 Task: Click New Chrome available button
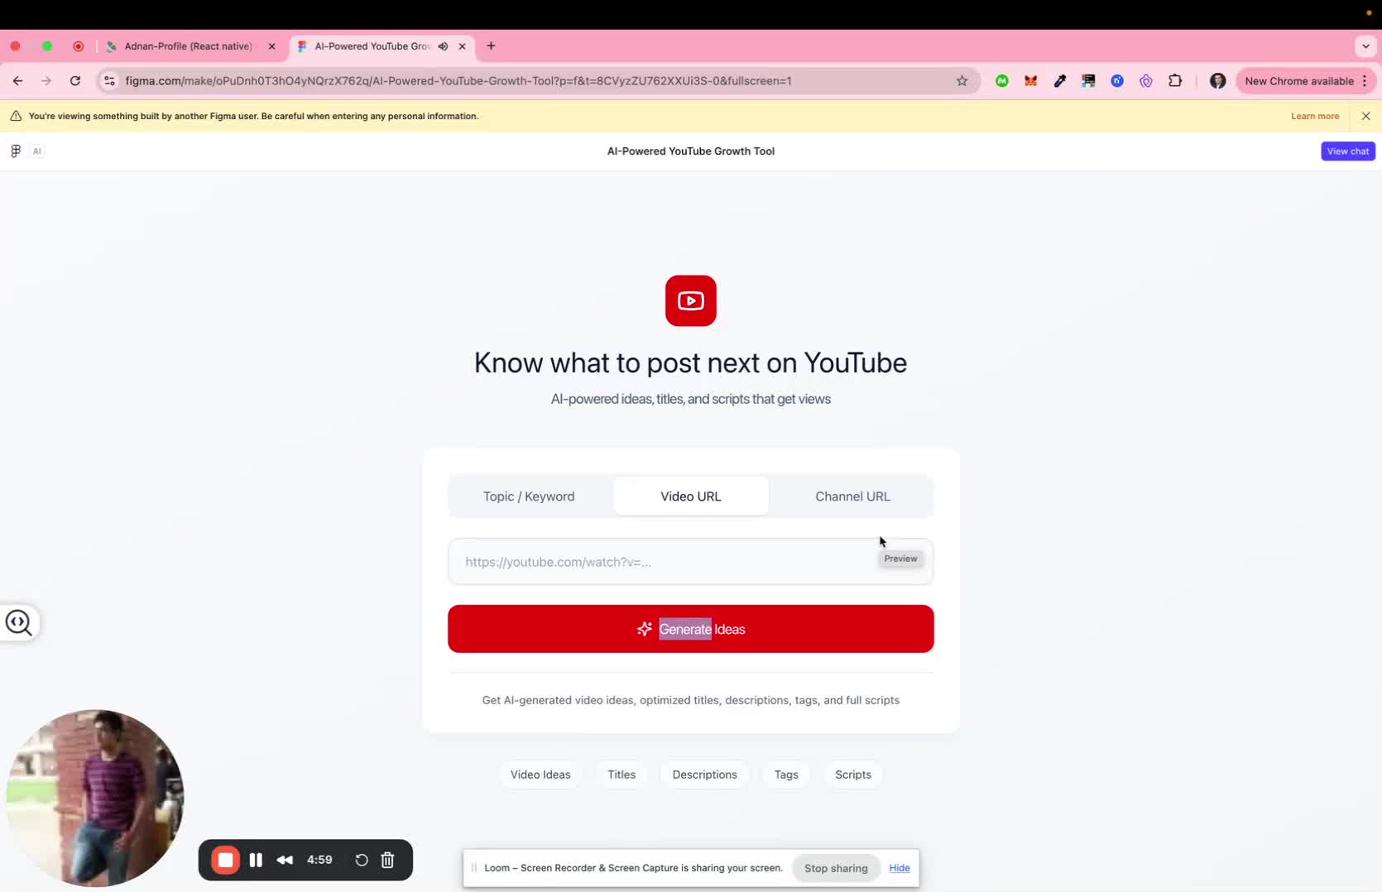[1298, 81]
